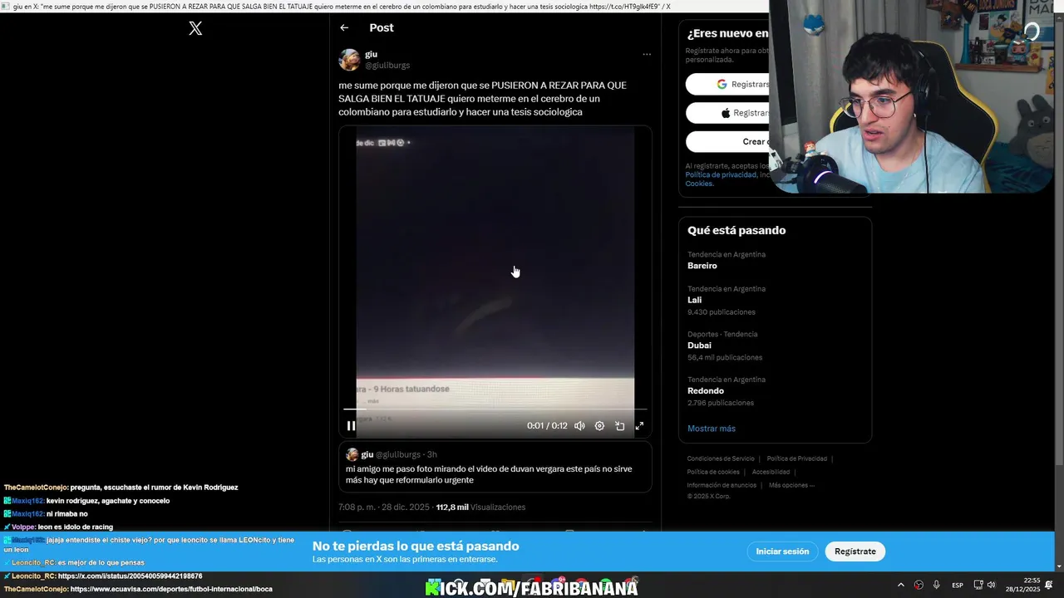Click the Registrarse with Apple button
Image resolution: width=1064 pixels, height=598 pixels.
point(727,113)
